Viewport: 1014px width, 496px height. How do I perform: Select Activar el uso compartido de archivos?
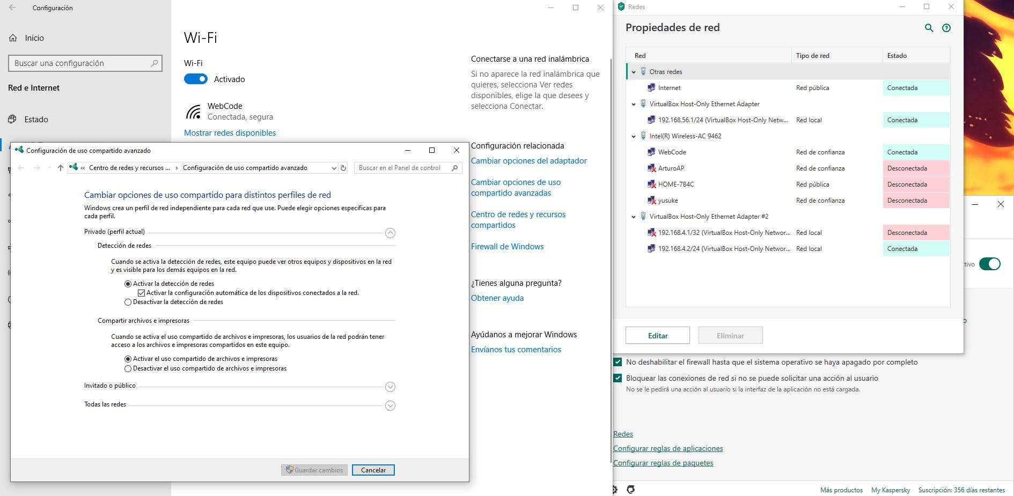[x=128, y=359]
